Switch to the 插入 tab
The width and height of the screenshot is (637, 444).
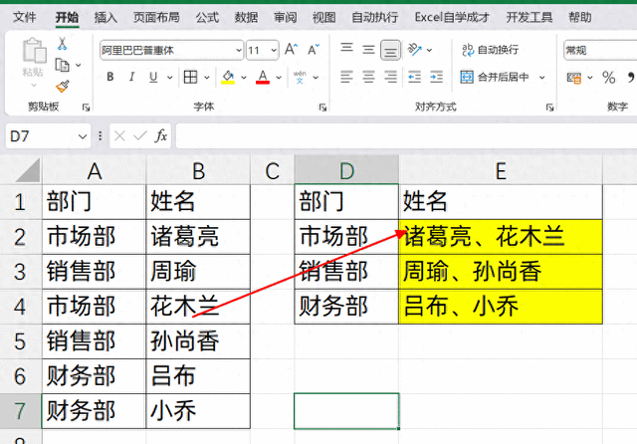(x=106, y=17)
